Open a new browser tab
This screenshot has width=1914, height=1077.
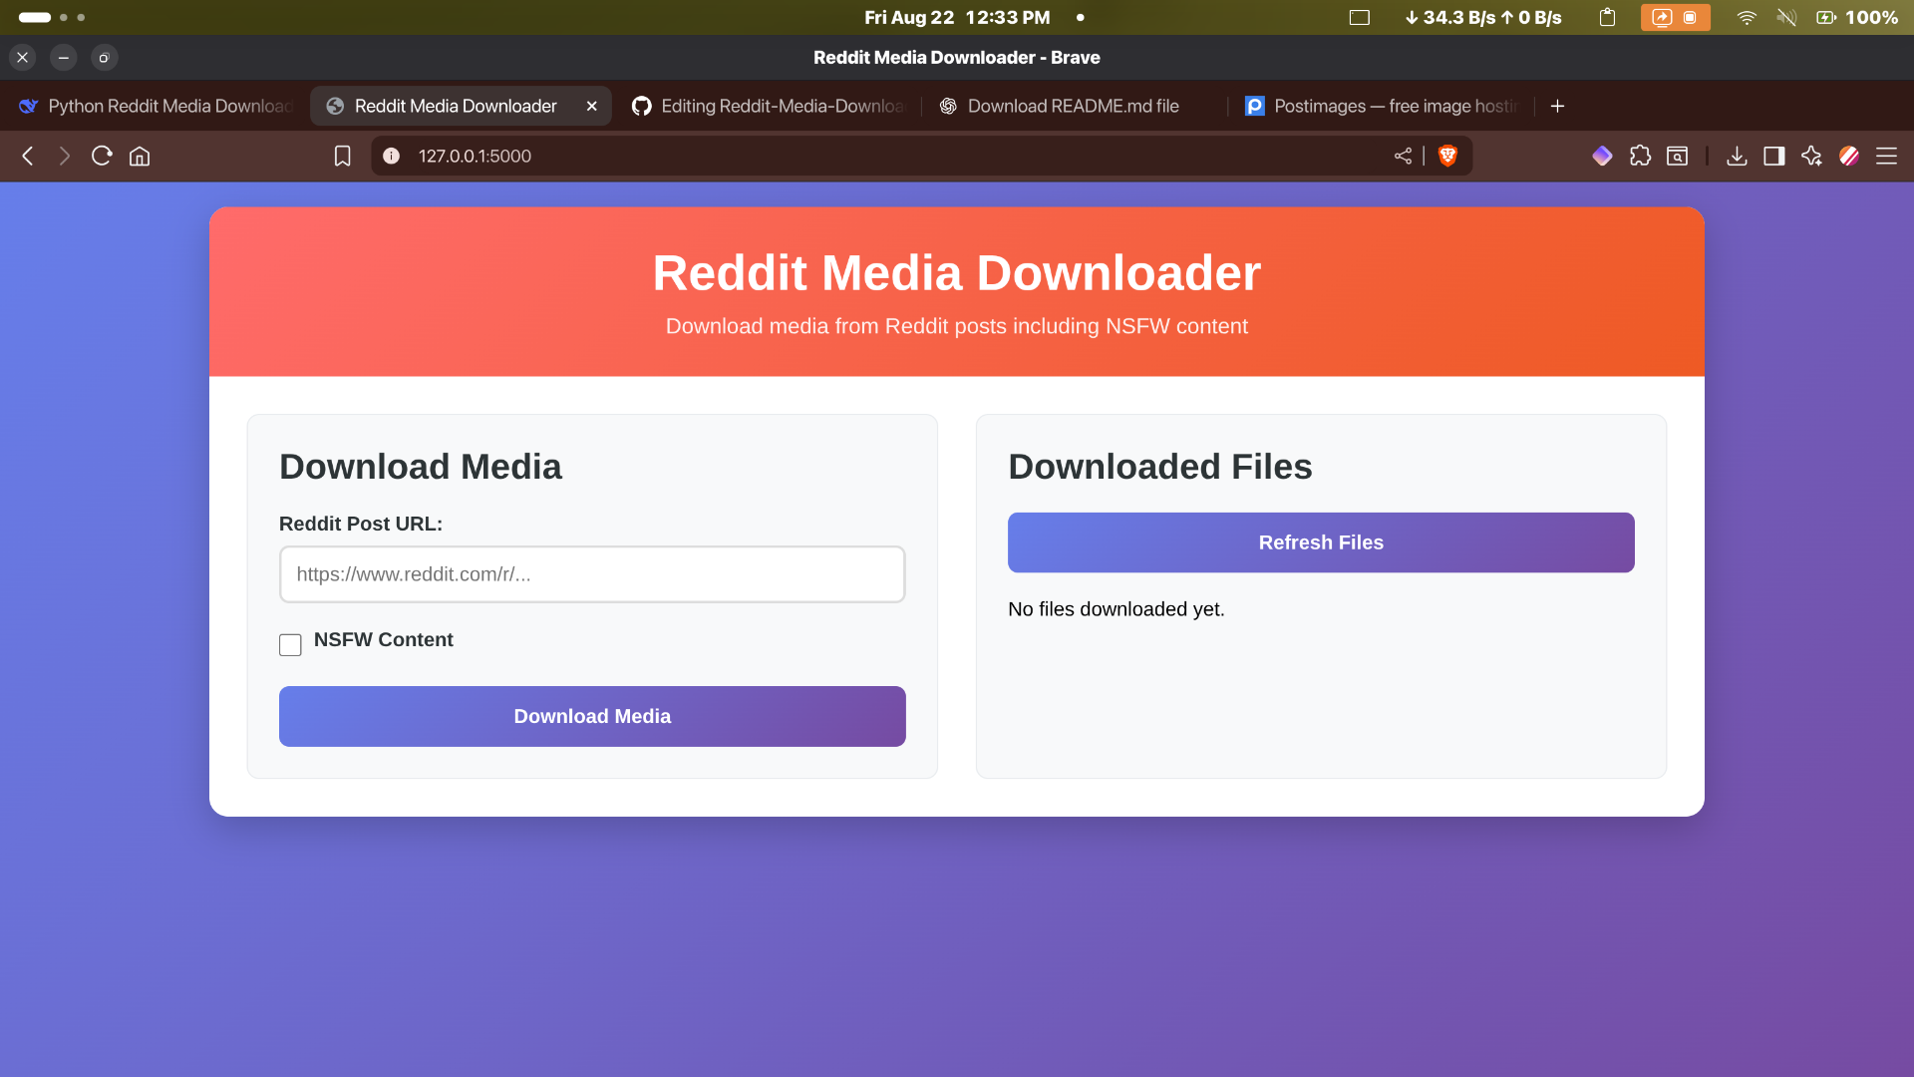tap(1557, 106)
